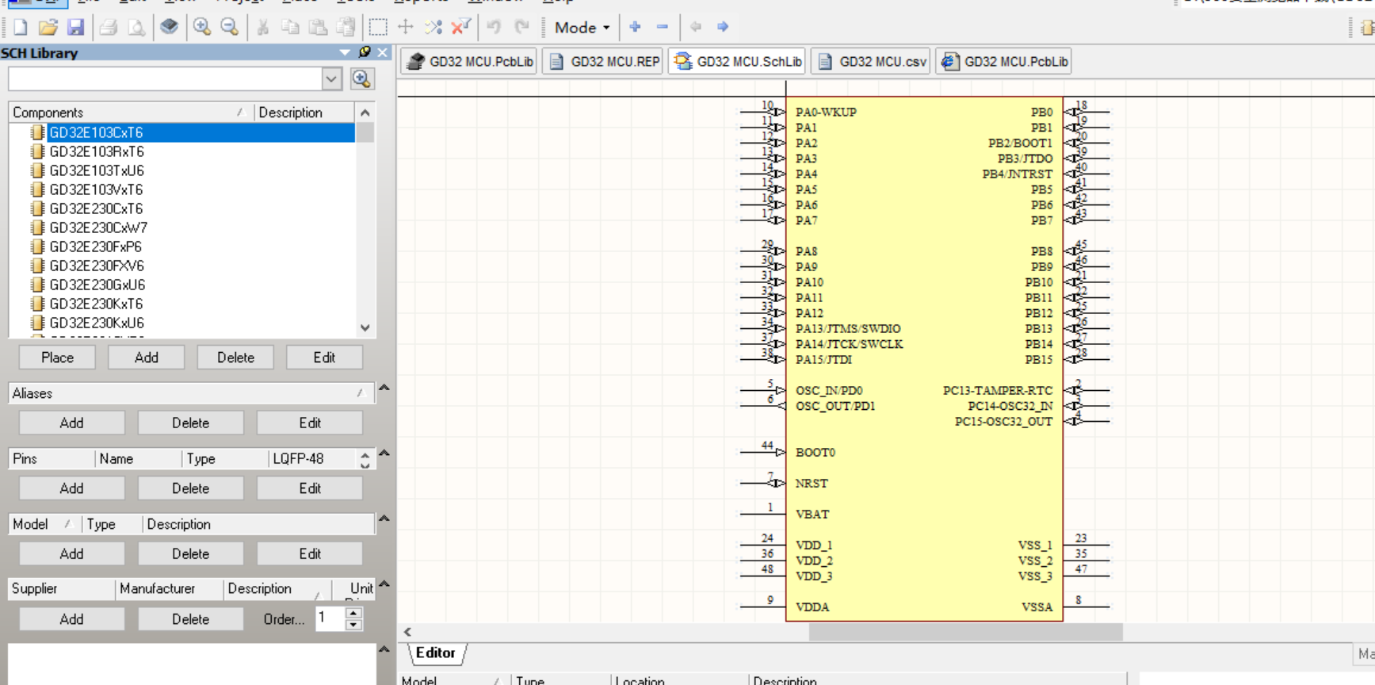The image size is (1375, 685).
Task: Go to the previous part with the left arrow
Action: [x=696, y=27]
